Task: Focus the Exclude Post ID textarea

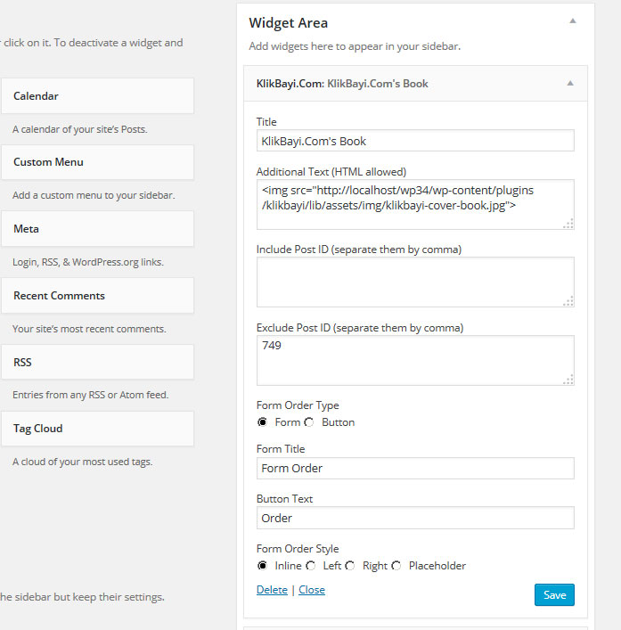Action: point(415,360)
